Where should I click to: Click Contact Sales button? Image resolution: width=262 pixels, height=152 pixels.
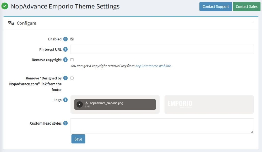[x=247, y=7]
